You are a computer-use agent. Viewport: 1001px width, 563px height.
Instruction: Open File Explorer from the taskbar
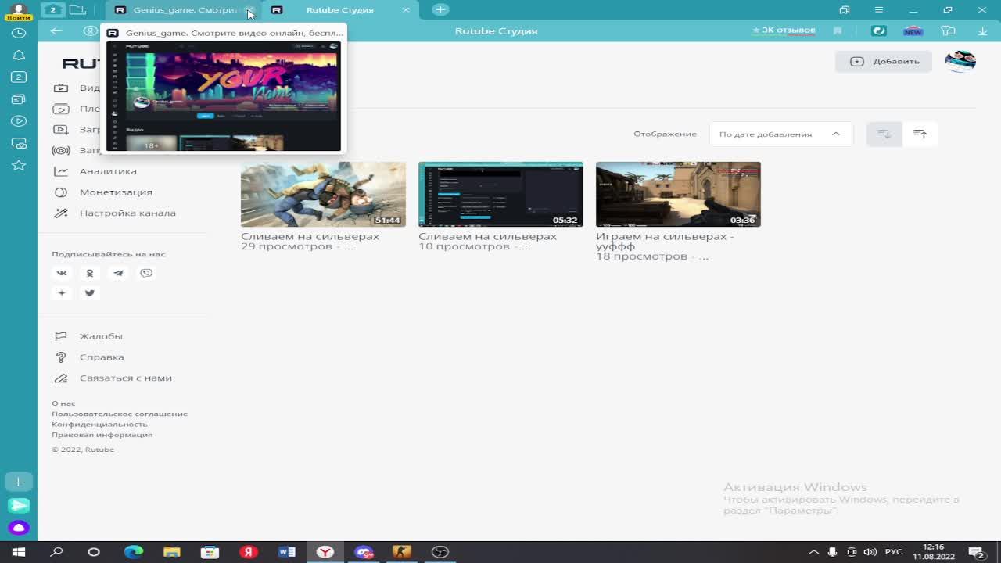(172, 552)
